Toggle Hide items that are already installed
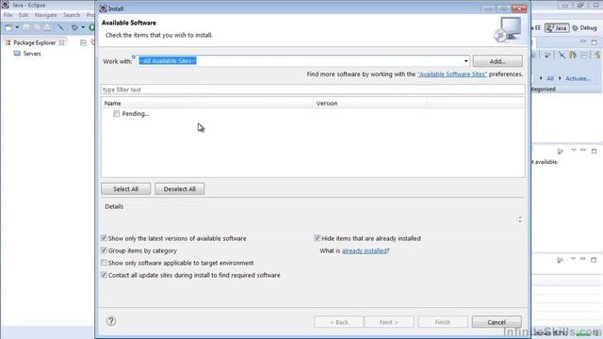Image resolution: width=603 pixels, height=339 pixels. click(x=318, y=238)
